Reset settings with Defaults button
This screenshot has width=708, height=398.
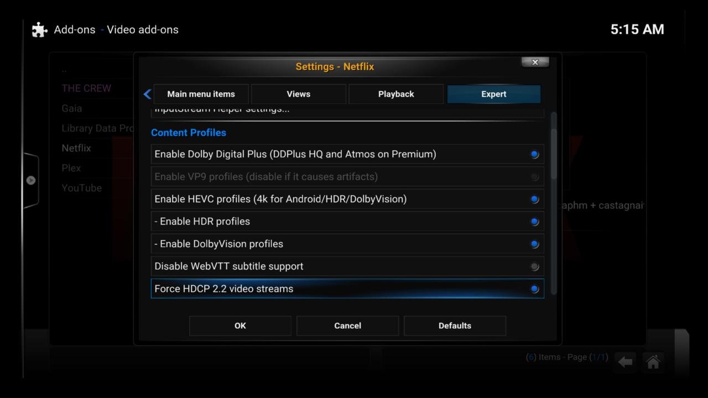(455, 326)
